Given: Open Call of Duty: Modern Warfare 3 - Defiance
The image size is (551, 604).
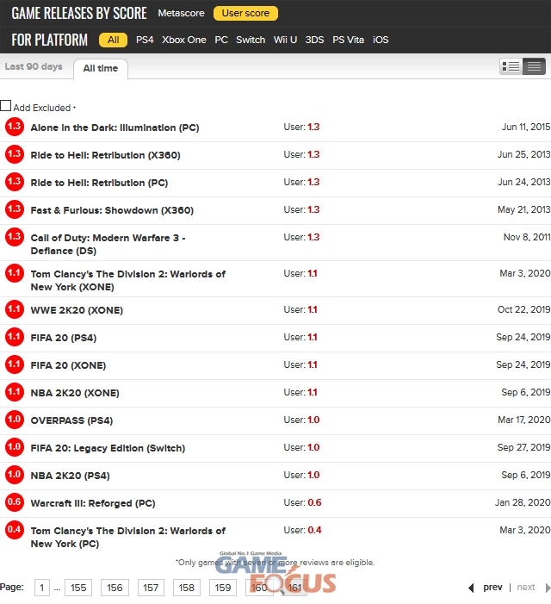Looking at the screenshot, I should click(108, 244).
